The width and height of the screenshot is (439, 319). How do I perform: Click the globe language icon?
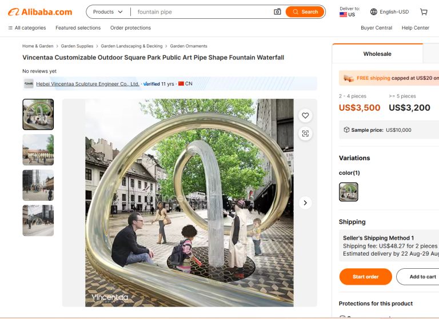pyautogui.click(x=373, y=12)
